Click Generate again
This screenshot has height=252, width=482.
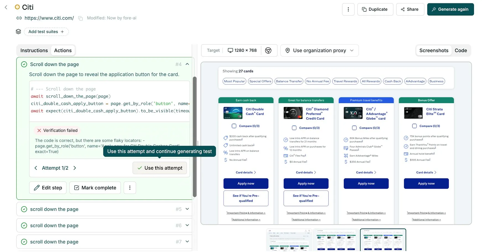point(450,9)
